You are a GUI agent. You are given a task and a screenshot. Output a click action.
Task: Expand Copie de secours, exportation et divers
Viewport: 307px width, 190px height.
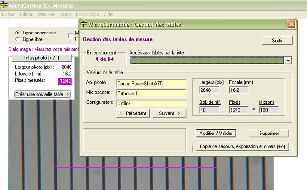(242, 146)
